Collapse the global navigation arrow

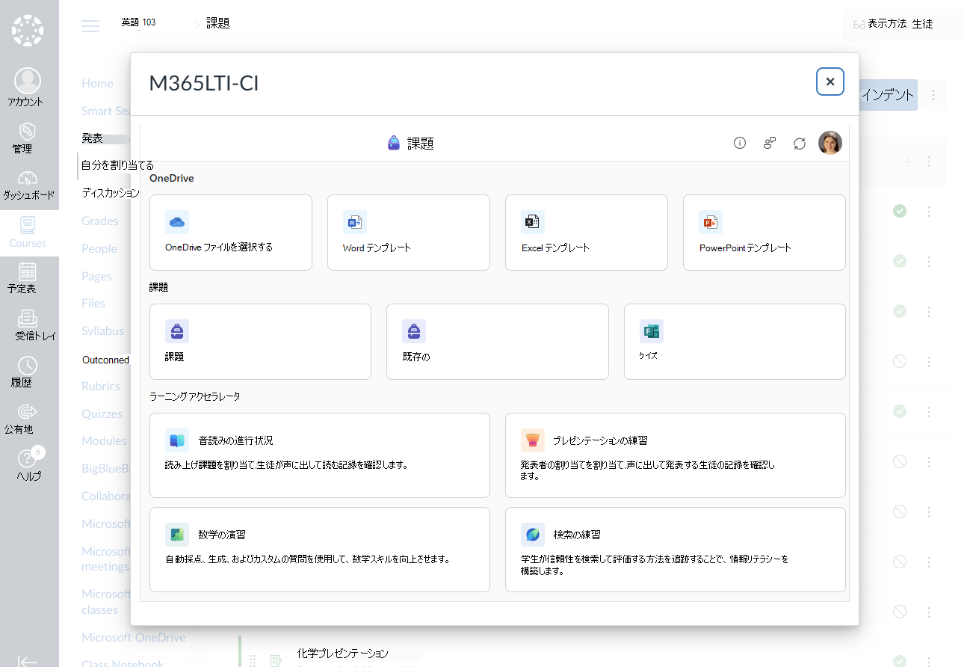(28, 660)
